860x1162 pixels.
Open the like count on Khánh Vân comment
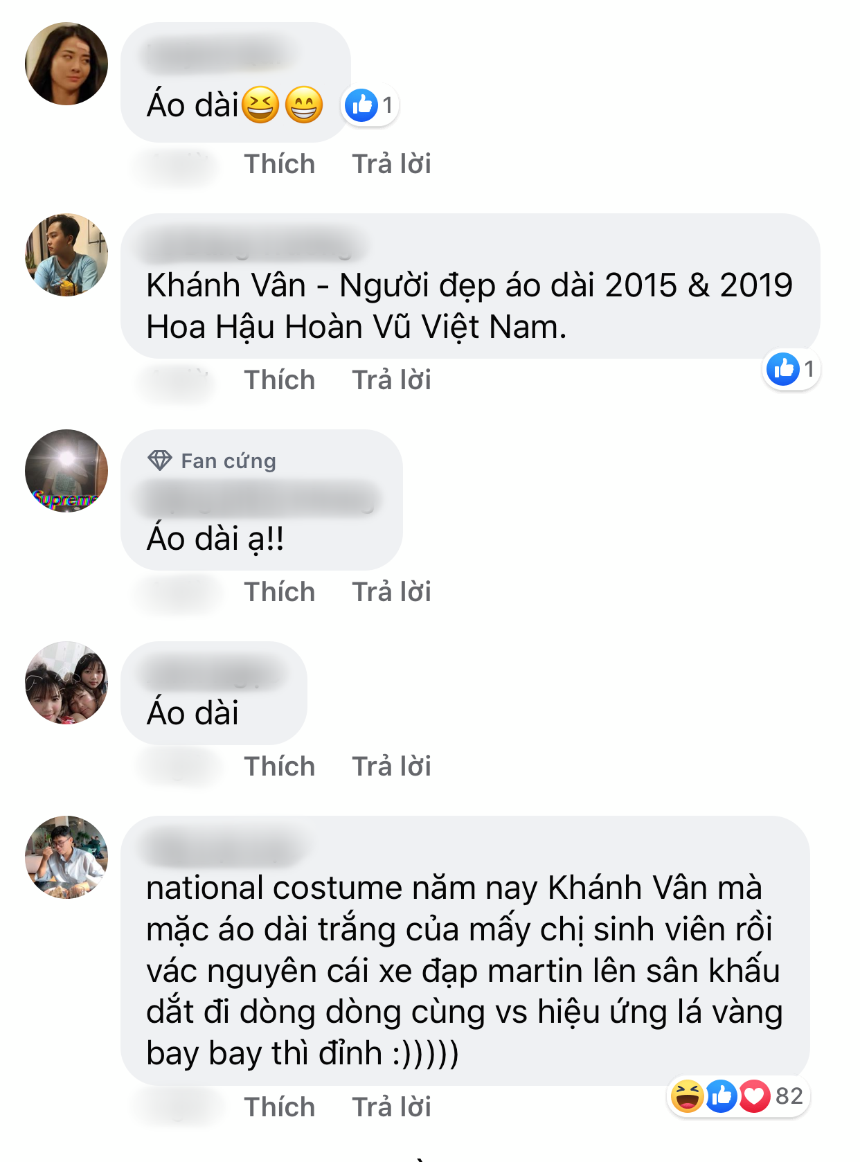(792, 369)
